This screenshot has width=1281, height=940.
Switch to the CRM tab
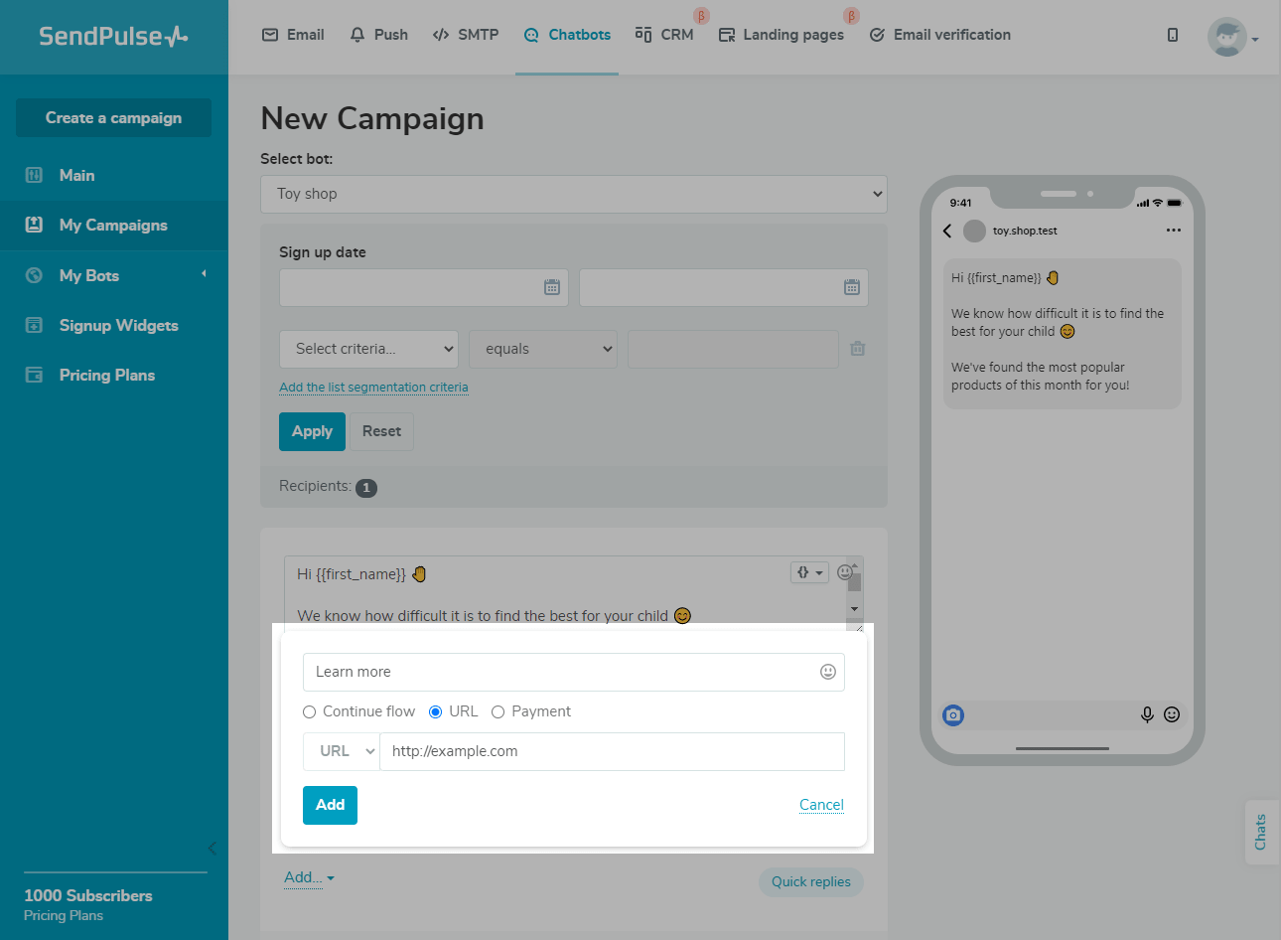tap(665, 35)
